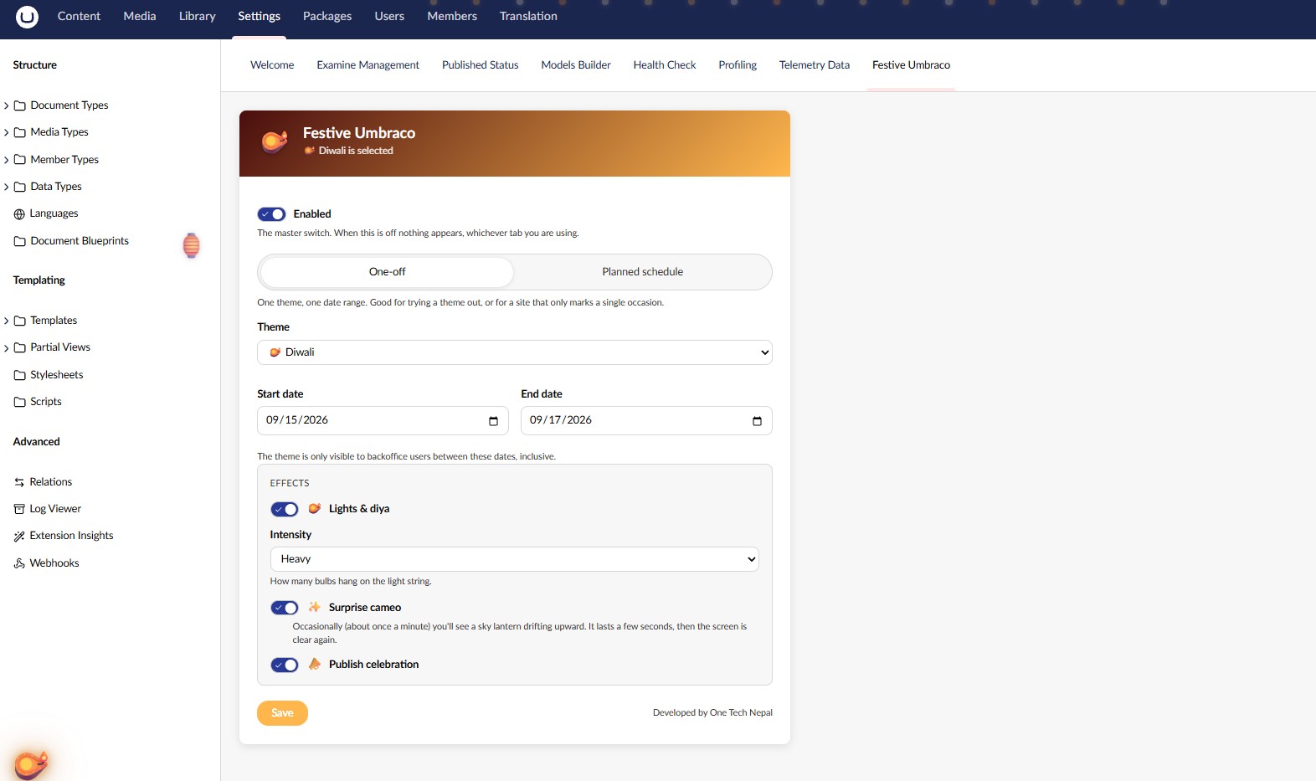Go to the Content section
Screen dimensions: 1316x781
point(79,16)
